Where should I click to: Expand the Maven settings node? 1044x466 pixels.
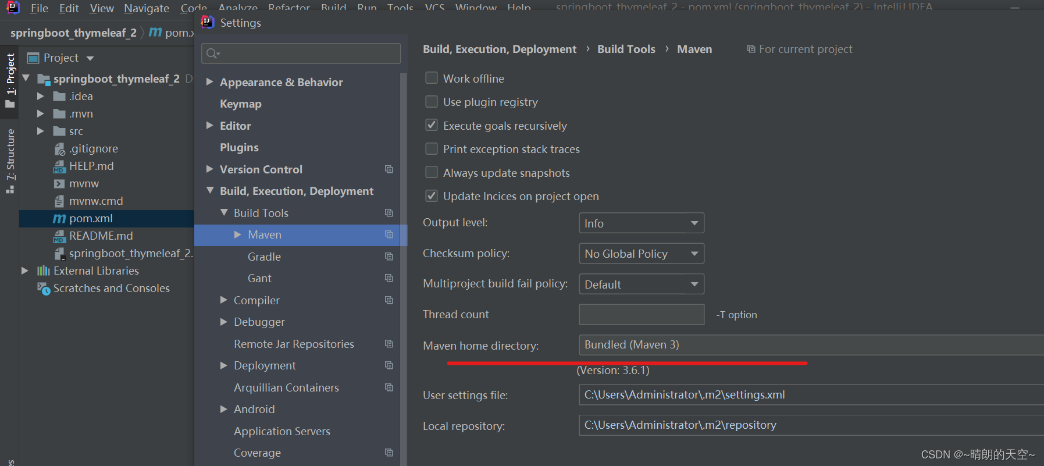coord(238,234)
